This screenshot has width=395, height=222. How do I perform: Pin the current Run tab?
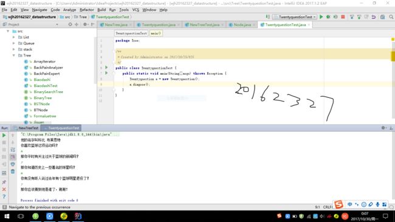(x=4, y=182)
